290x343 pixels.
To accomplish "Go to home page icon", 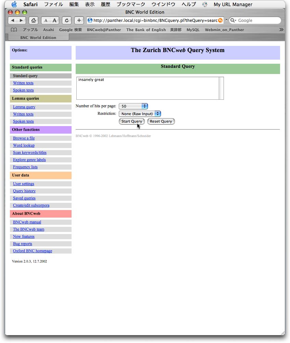I will coord(34,20).
